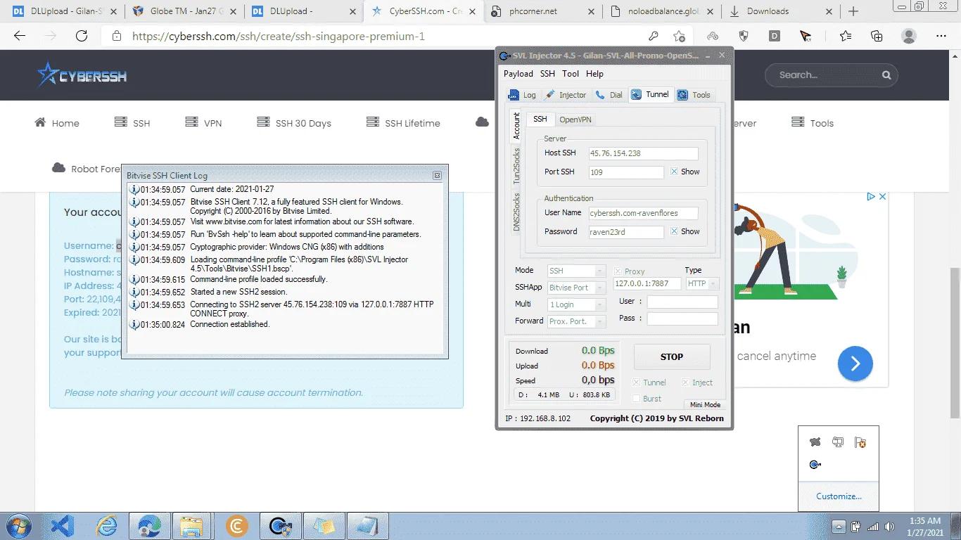Expand the proxy Type dropdown showing HTTP
Image resolution: width=961 pixels, height=540 pixels.
tap(713, 283)
